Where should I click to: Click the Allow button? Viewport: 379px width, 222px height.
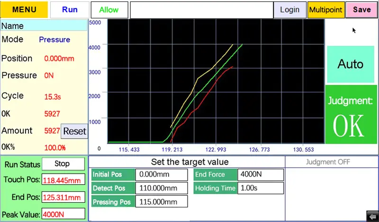tap(109, 9)
